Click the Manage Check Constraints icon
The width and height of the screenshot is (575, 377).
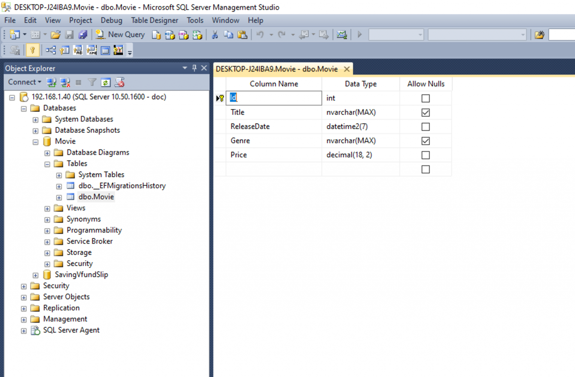pos(106,50)
